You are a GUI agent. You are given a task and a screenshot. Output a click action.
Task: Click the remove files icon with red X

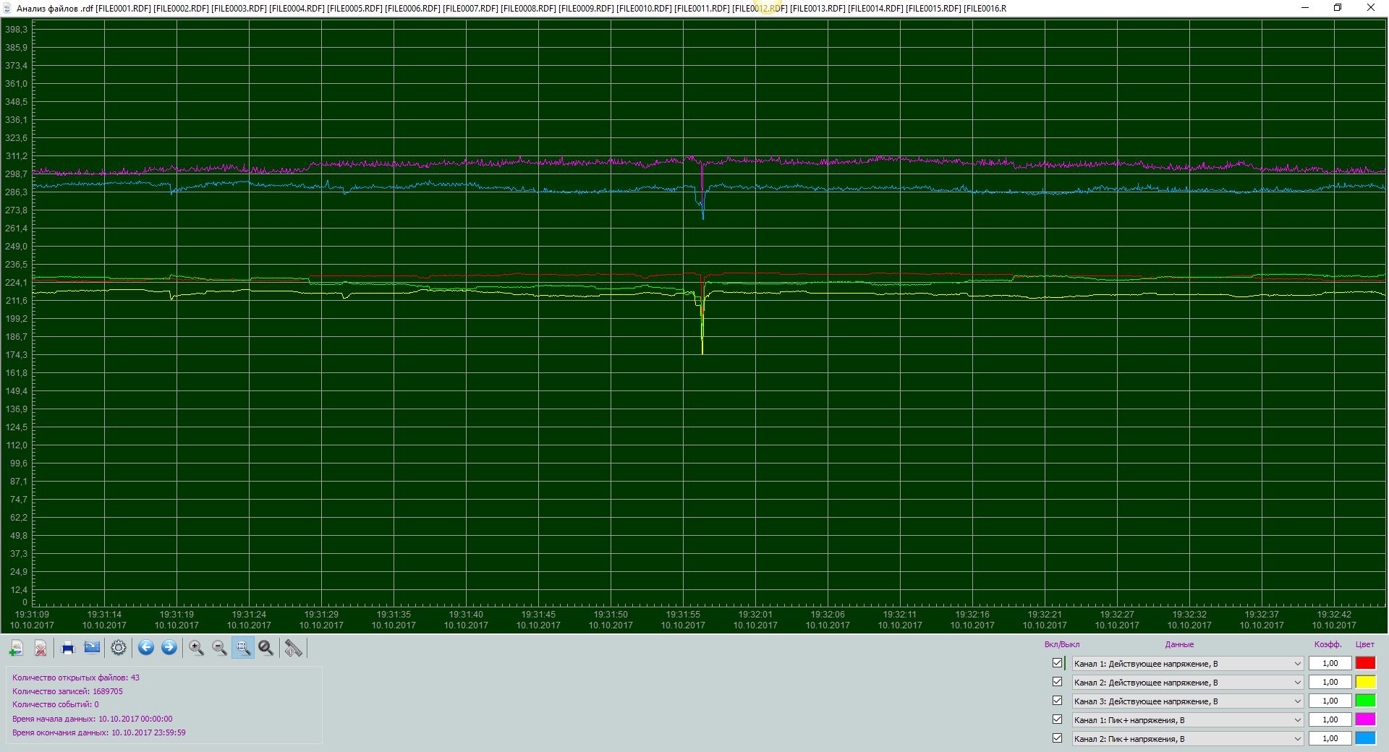(x=41, y=648)
